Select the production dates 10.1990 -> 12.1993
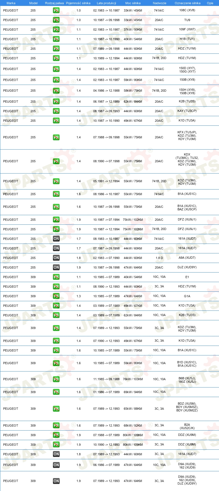This screenshot has height=491, width=219. (x=106, y=445)
